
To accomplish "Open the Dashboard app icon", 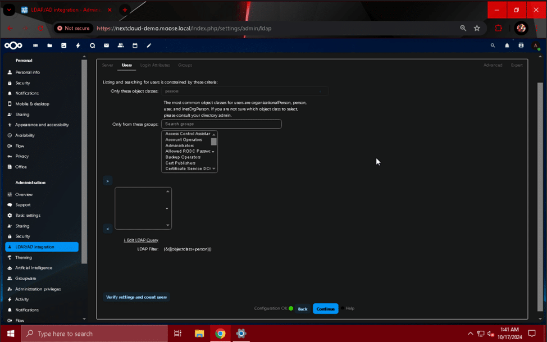I will tap(35, 45).
